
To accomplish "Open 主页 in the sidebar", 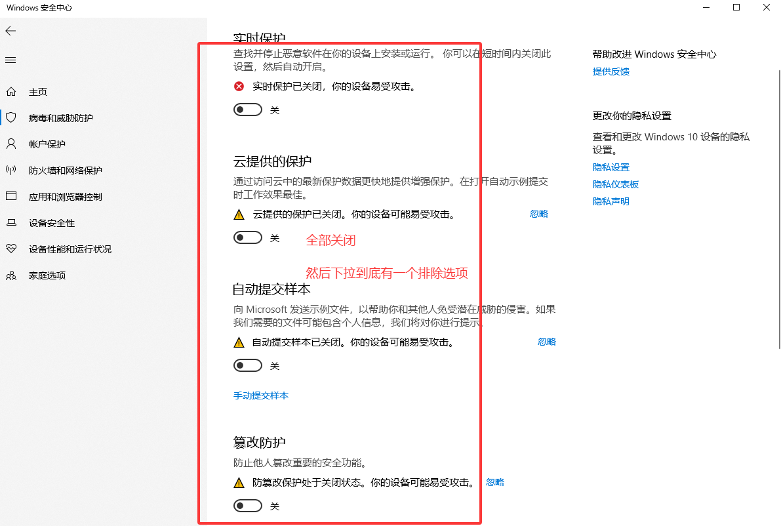I will click(x=38, y=92).
